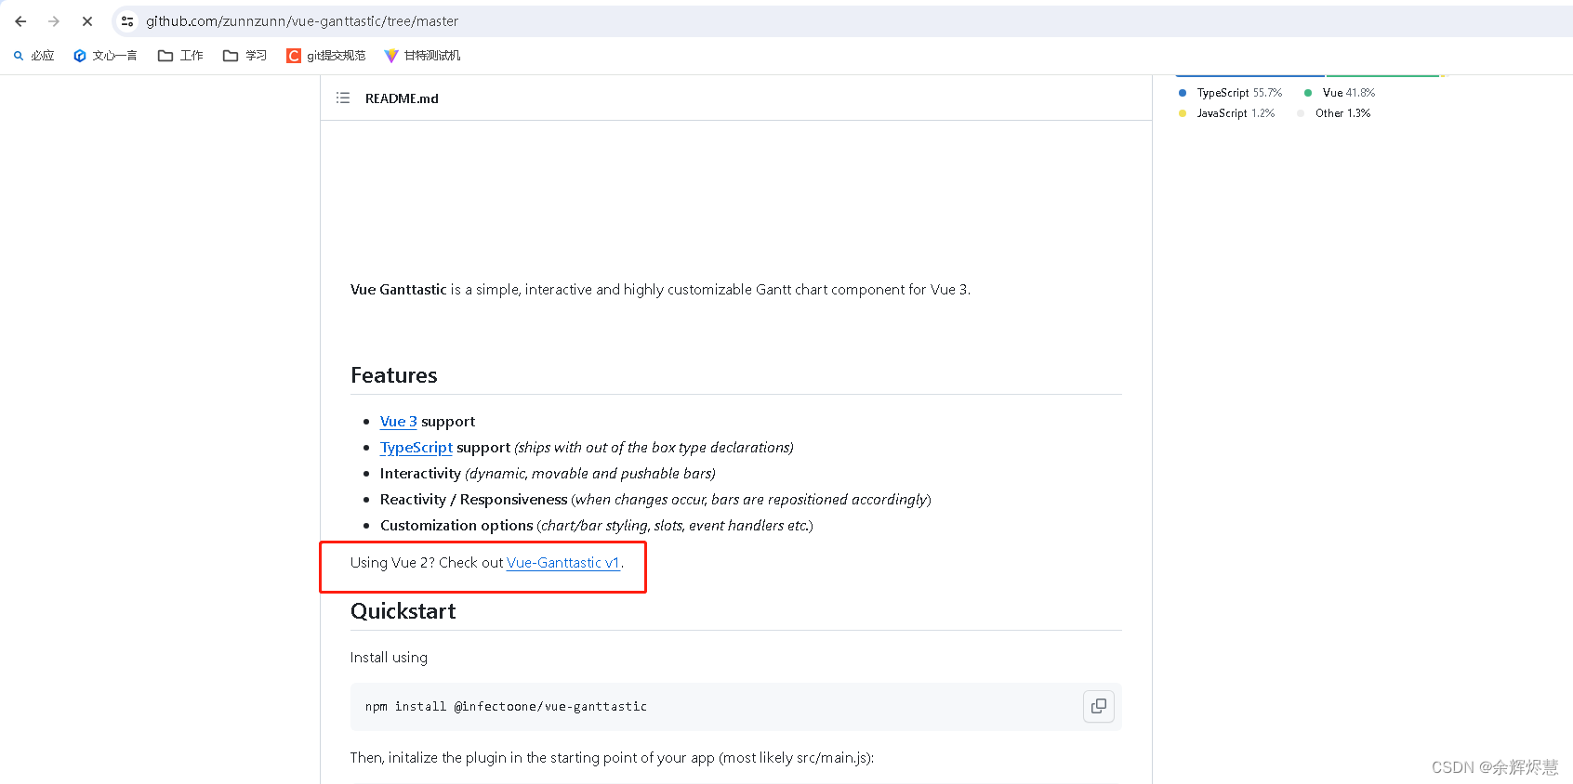Image resolution: width=1573 pixels, height=784 pixels.
Task: Select Vue 41.8% language entry
Action: tap(1340, 93)
